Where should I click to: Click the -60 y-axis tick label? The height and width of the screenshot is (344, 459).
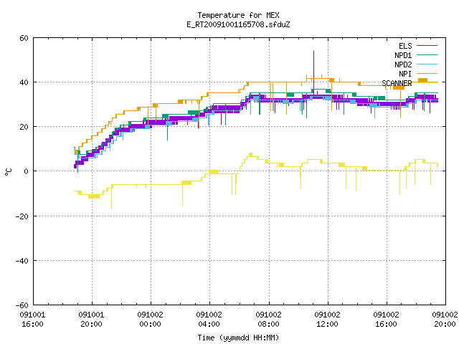click(22, 305)
